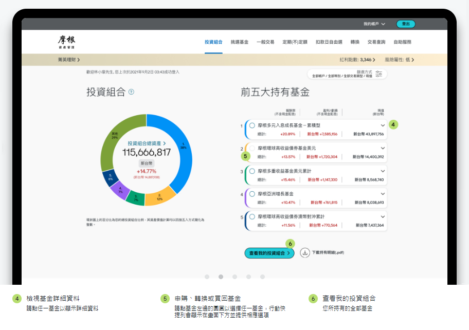
Task: Select radio circle for 摩根環球高收益債券澳幣對沖累計
Action: point(252,217)
